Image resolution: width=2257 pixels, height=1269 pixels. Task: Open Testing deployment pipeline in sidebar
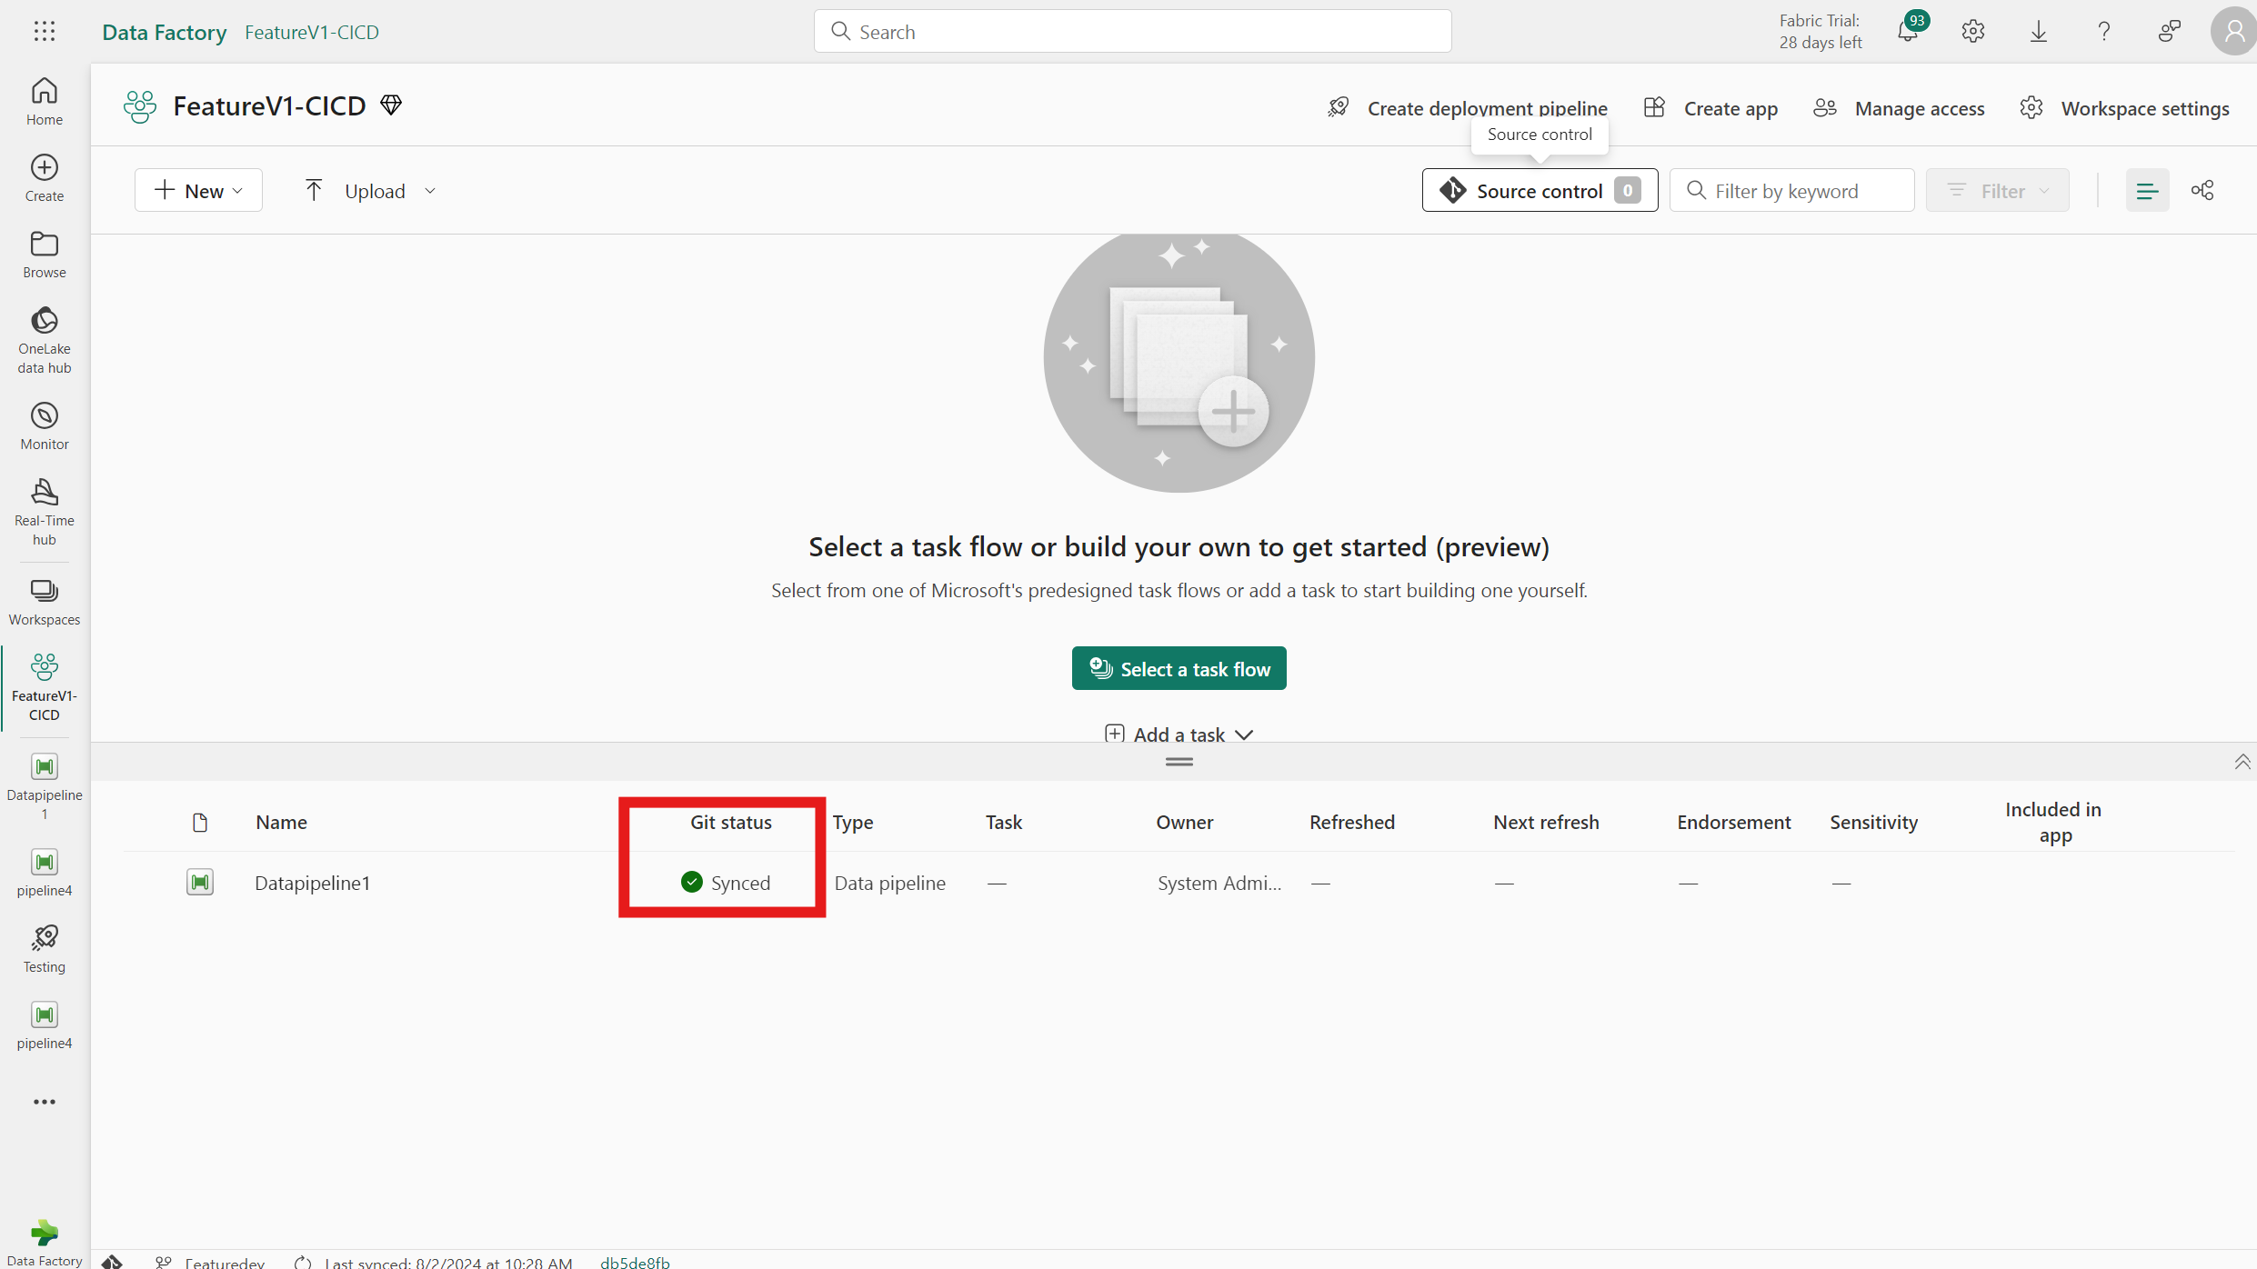coord(45,949)
